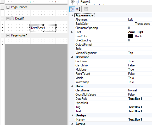Expand the Font property
Image resolution: width=152 pixels, height=125 pixels.
click(72, 32)
